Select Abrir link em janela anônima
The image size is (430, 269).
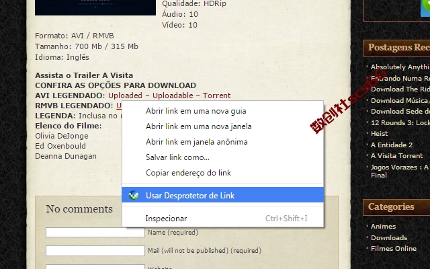pos(222,142)
